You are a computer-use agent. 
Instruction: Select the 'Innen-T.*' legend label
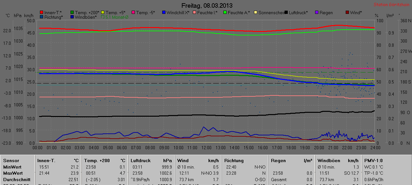coord(53,13)
